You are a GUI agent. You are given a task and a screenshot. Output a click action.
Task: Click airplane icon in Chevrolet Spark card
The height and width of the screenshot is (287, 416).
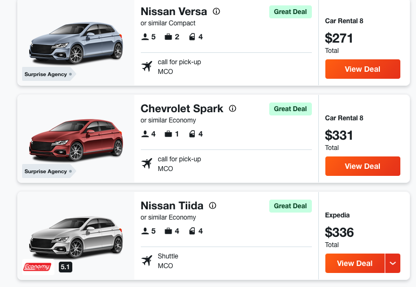[147, 163]
